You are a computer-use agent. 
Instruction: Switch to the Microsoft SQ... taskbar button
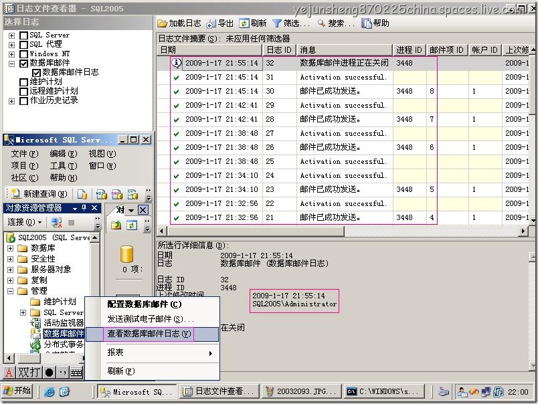pyautogui.click(x=137, y=391)
